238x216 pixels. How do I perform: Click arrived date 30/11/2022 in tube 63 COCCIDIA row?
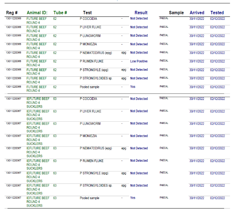[x=197, y=99]
